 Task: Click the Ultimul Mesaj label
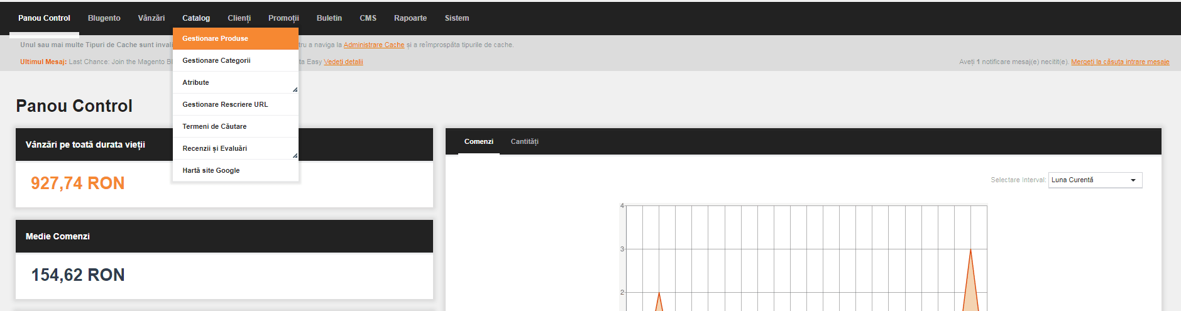43,62
